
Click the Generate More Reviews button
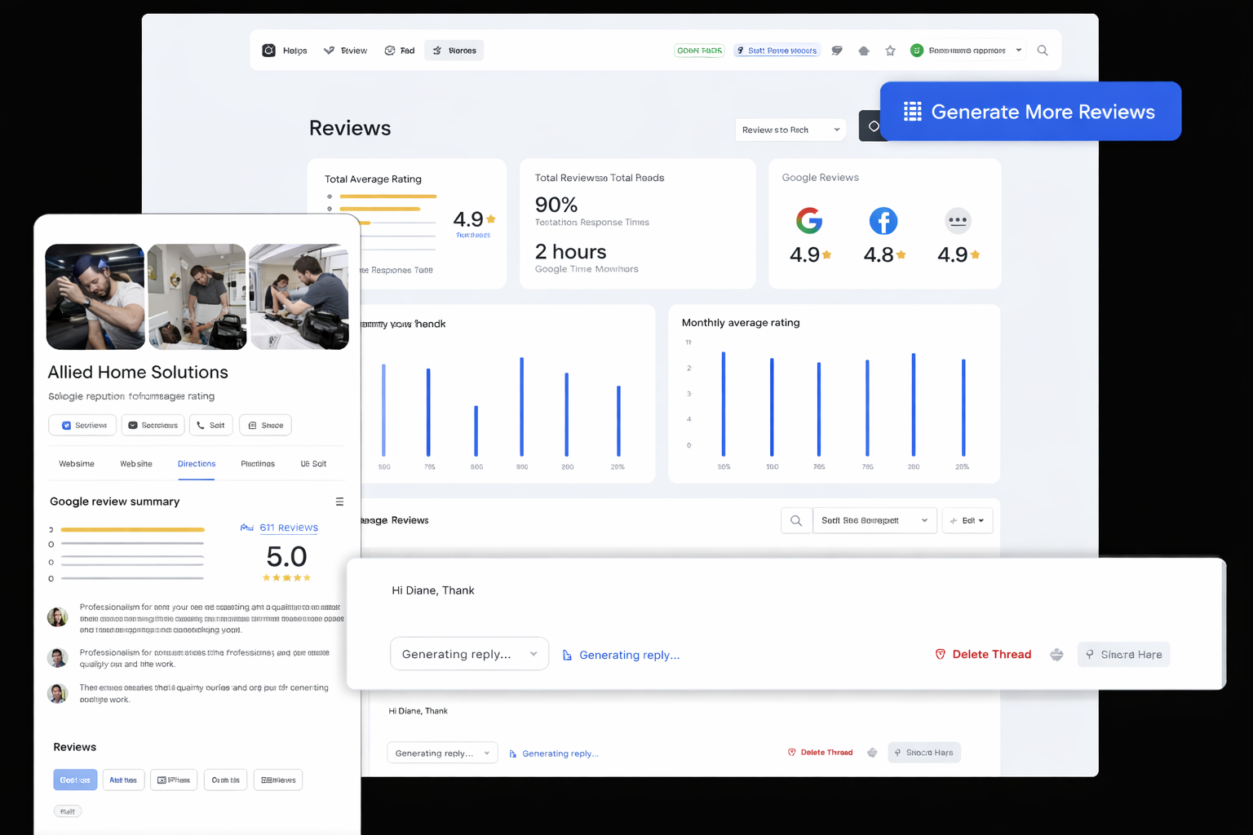coord(1030,111)
